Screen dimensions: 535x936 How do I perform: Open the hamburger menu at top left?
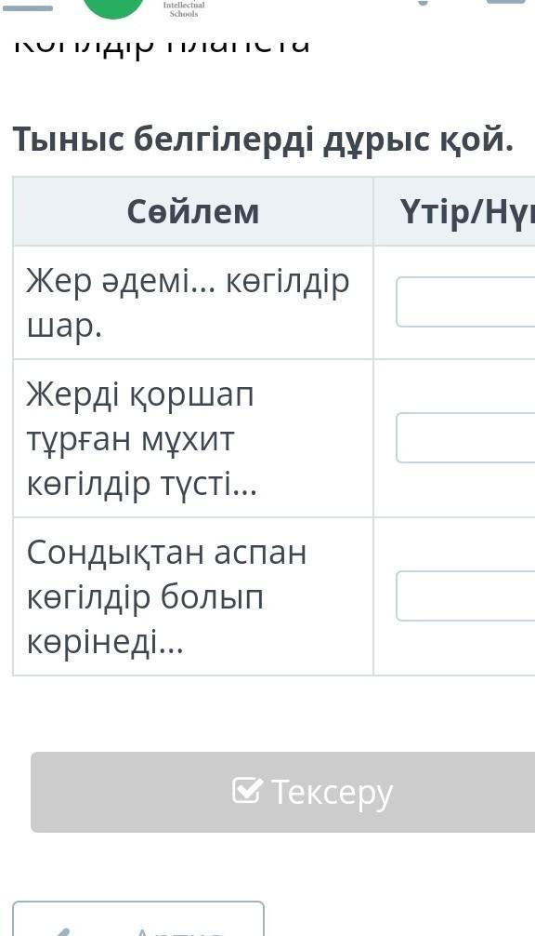(x=26, y=6)
